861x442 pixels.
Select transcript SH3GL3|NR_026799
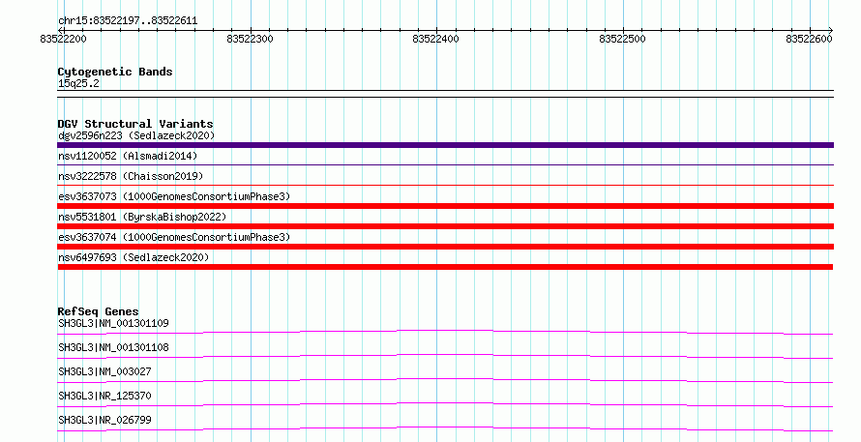[x=104, y=420]
